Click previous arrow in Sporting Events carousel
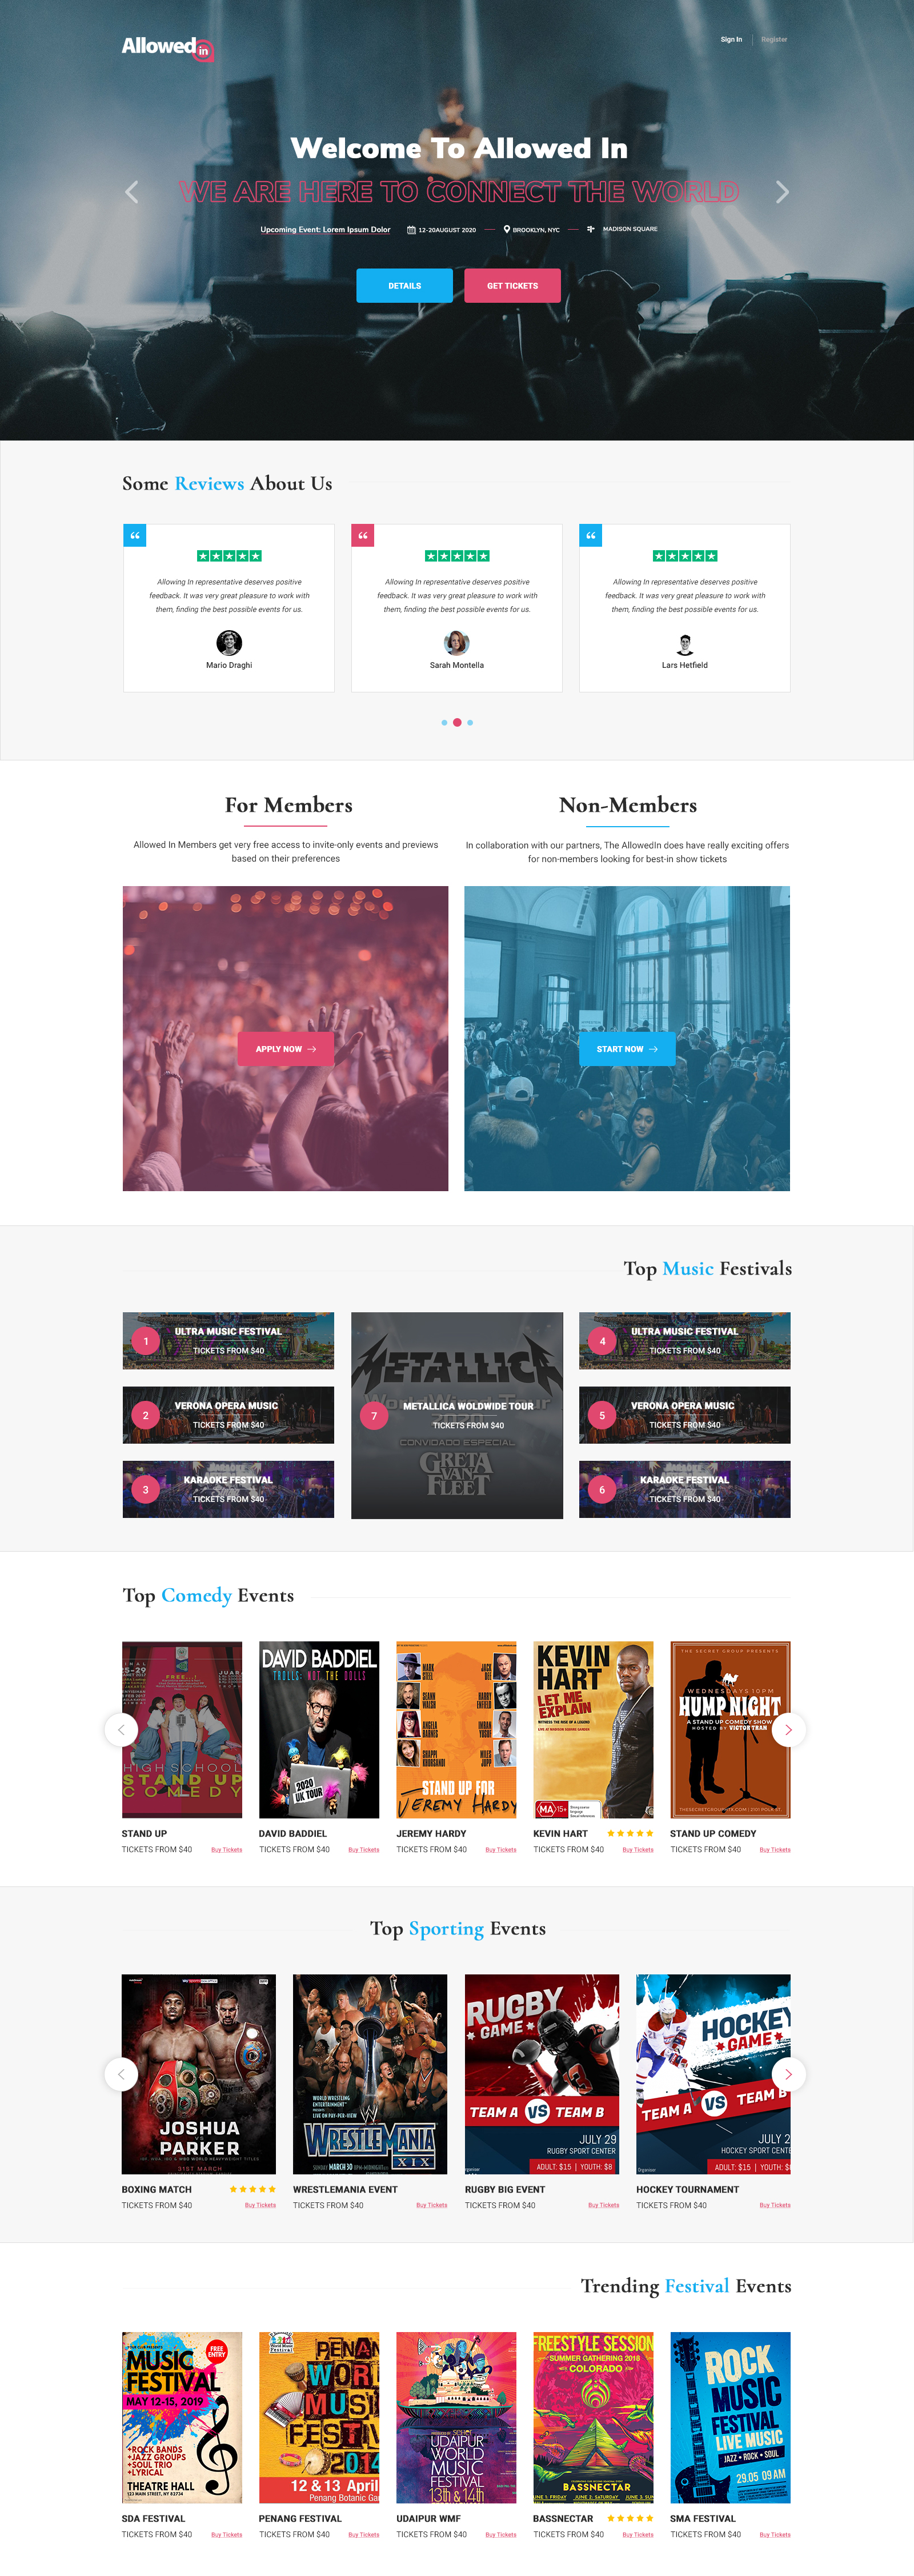This screenshot has width=914, height=2576. pos(121,2073)
